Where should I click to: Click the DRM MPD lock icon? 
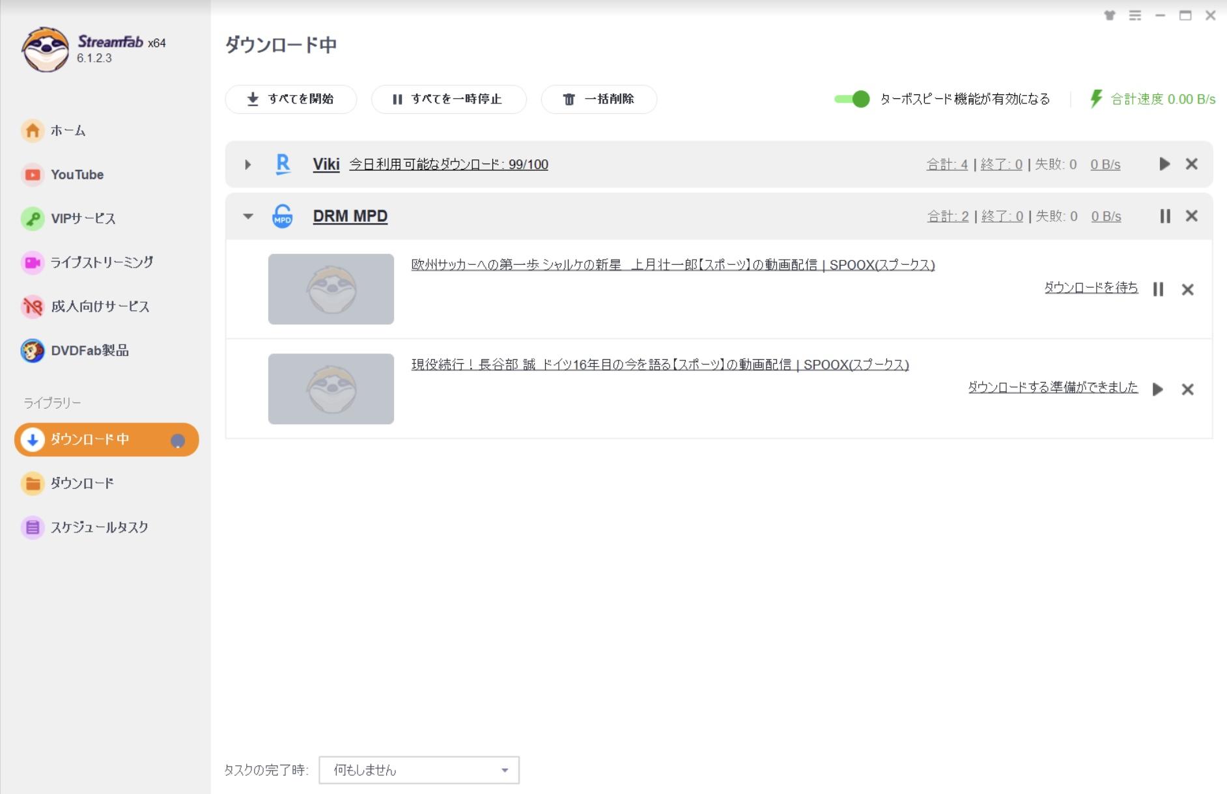pos(283,216)
